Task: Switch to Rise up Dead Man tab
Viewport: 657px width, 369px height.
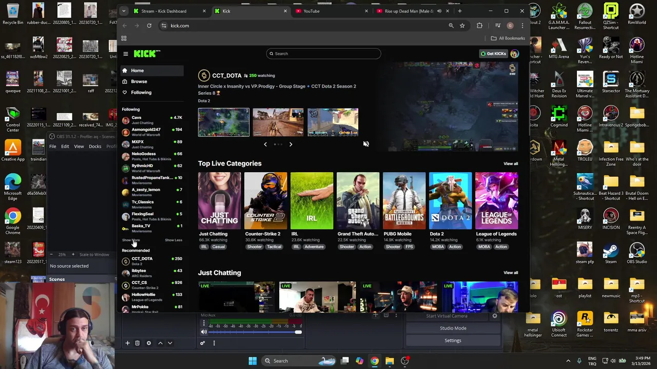Action: point(412,11)
